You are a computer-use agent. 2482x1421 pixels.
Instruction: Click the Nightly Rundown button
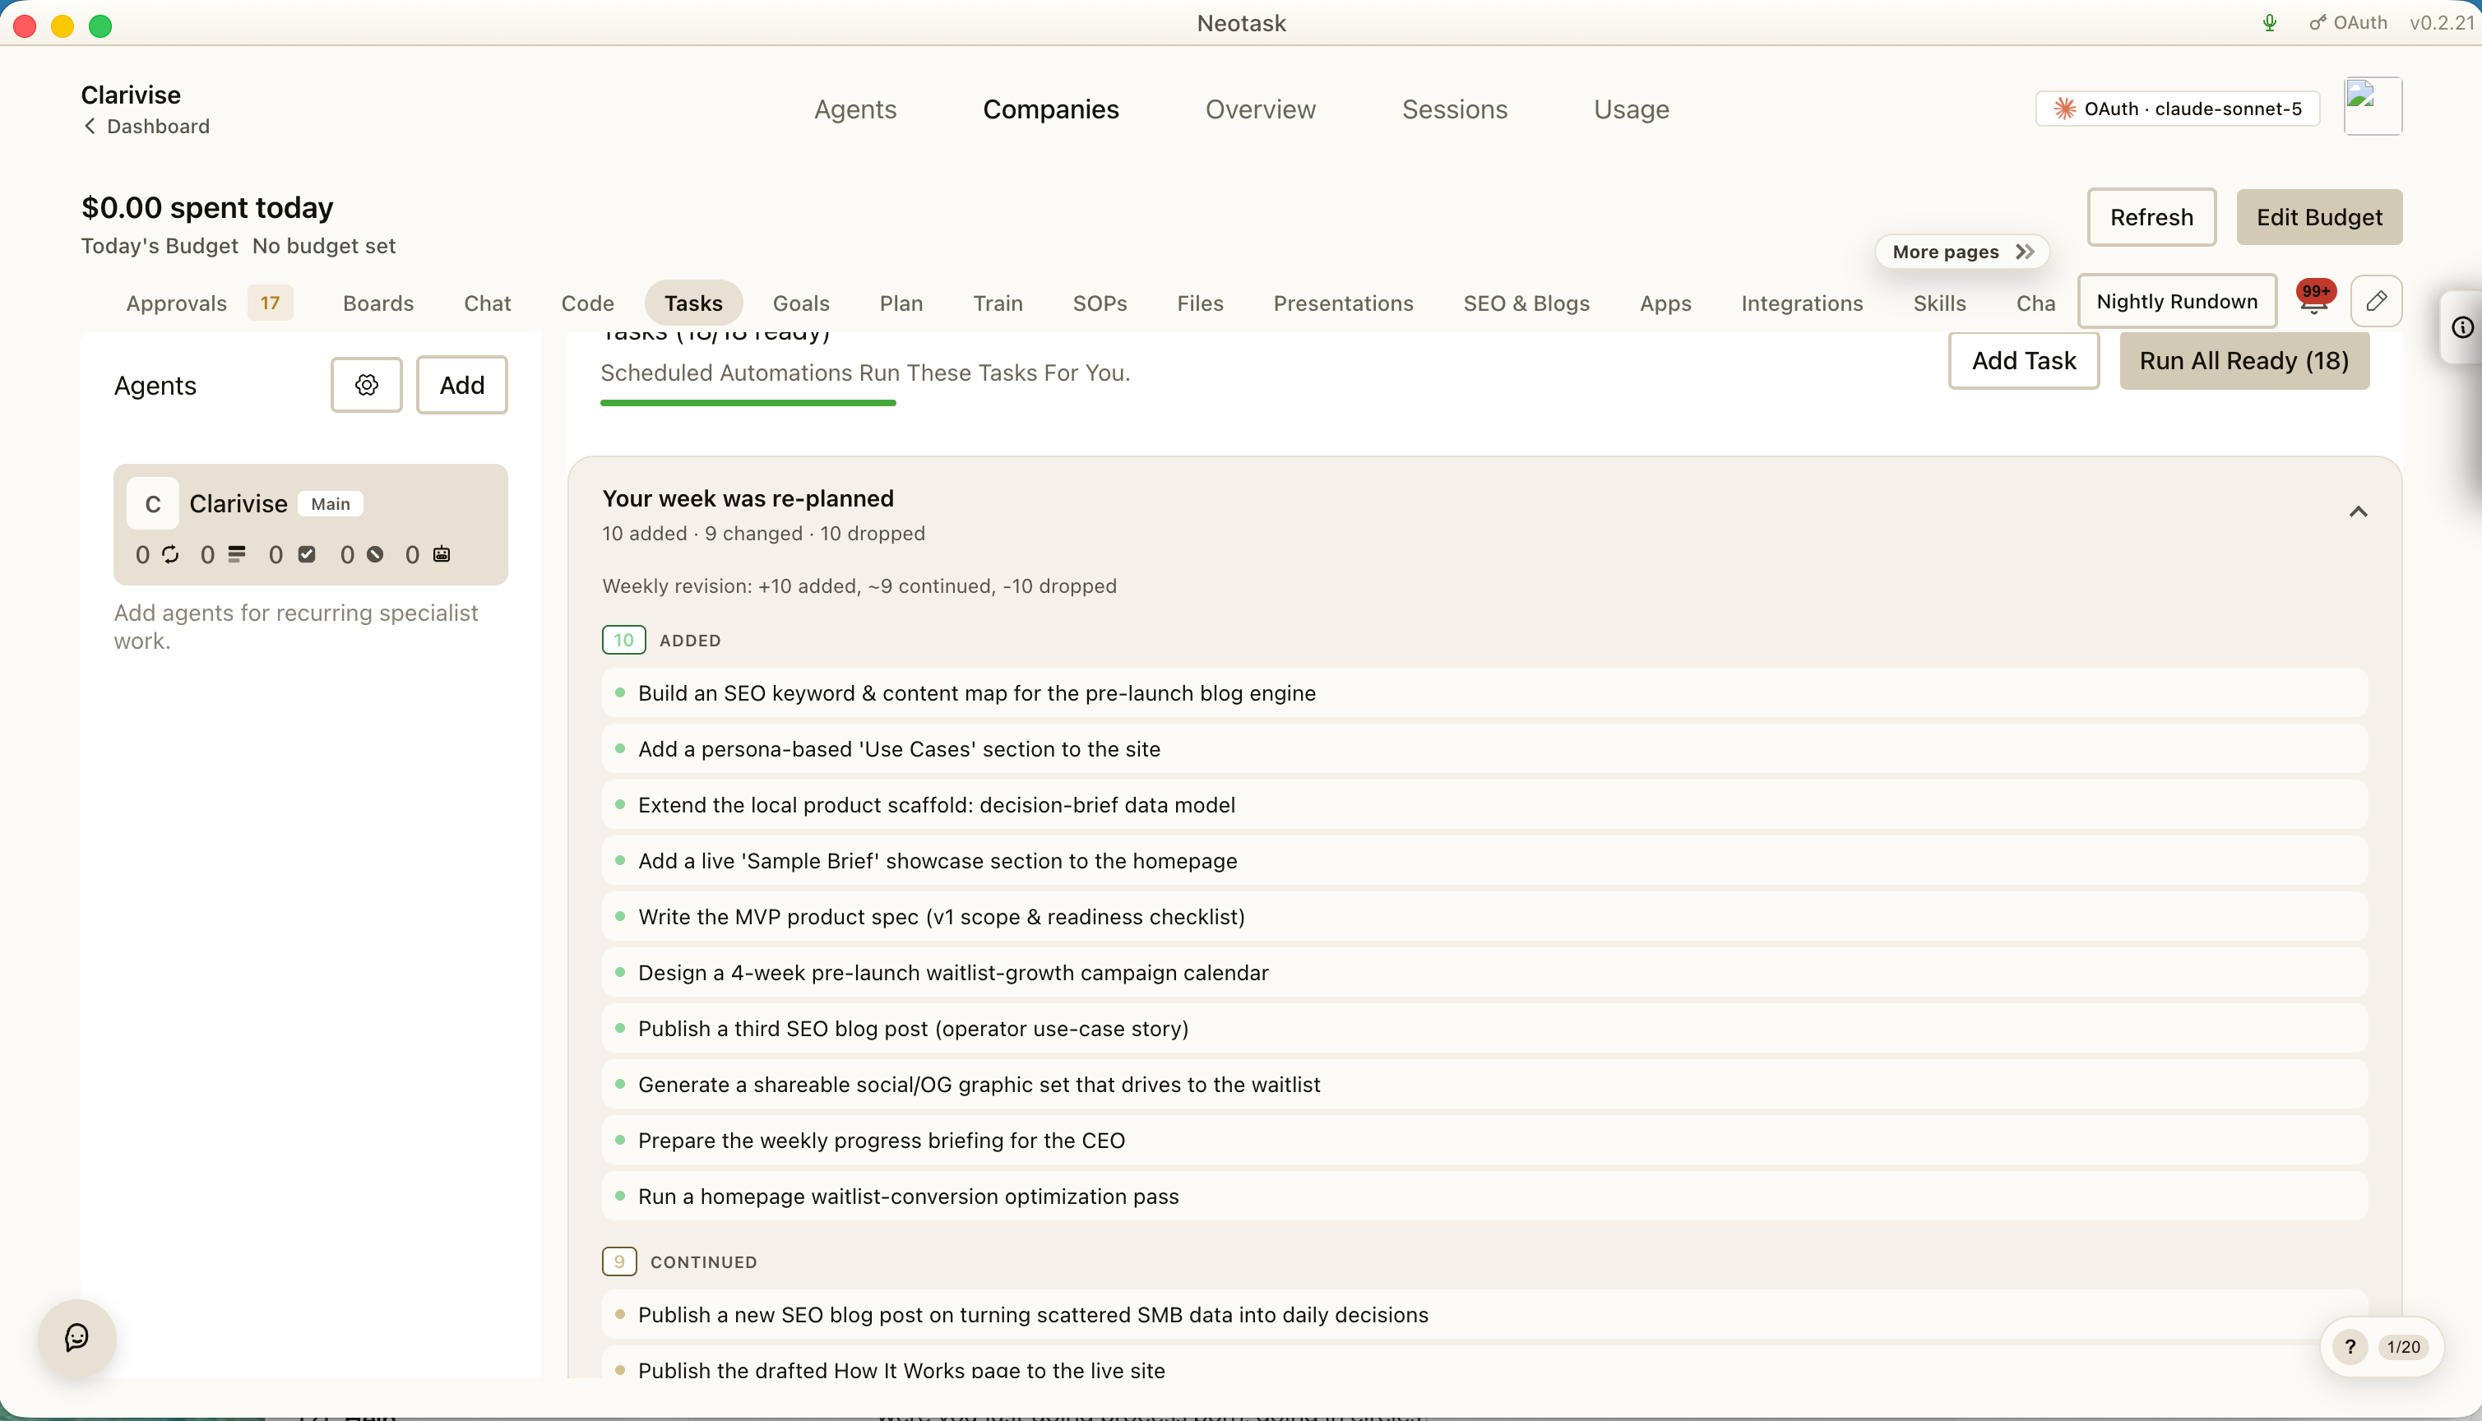pyautogui.click(x=2177, y=301)
